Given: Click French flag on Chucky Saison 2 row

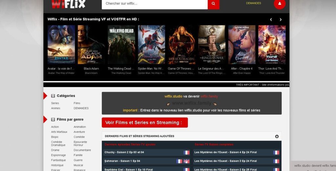Looking at the screenshot, I should coord(186,152).
